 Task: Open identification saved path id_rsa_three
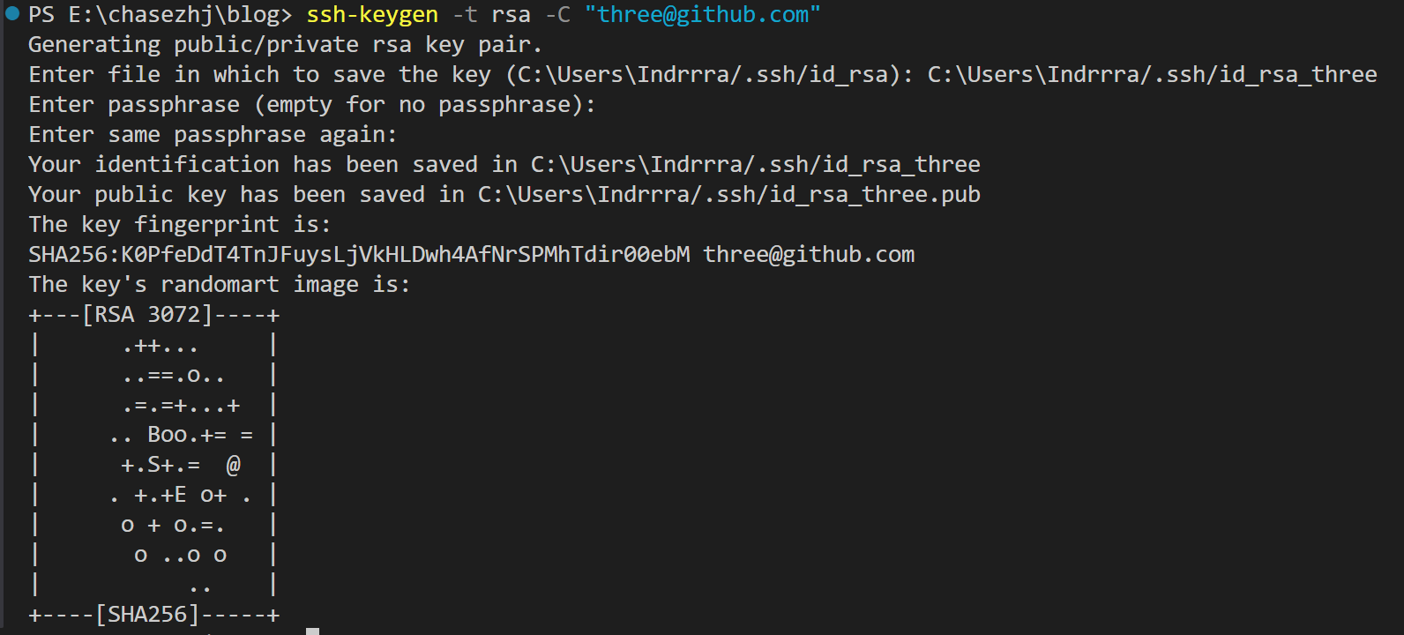coord(756,165)
